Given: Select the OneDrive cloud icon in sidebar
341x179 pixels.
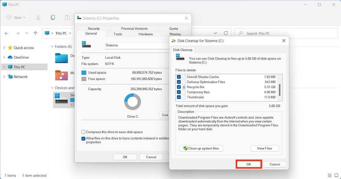Looking at the screenshot, I should click(x=10, y=57).
